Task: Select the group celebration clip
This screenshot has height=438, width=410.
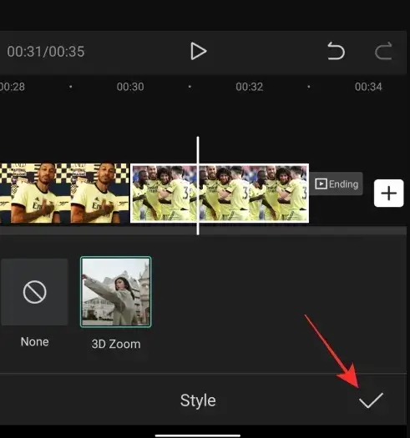Action: [220, 194]
